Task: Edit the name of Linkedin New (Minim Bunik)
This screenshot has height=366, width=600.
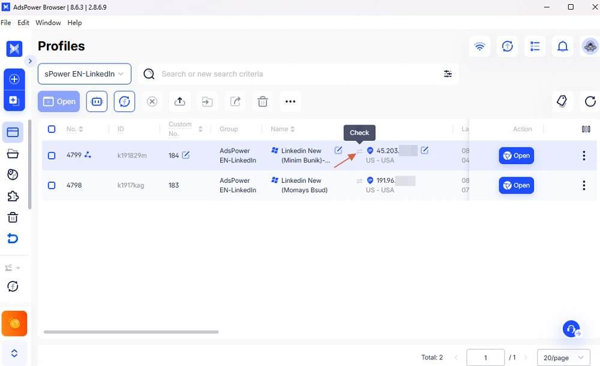Action: click(x=338, y=150)
